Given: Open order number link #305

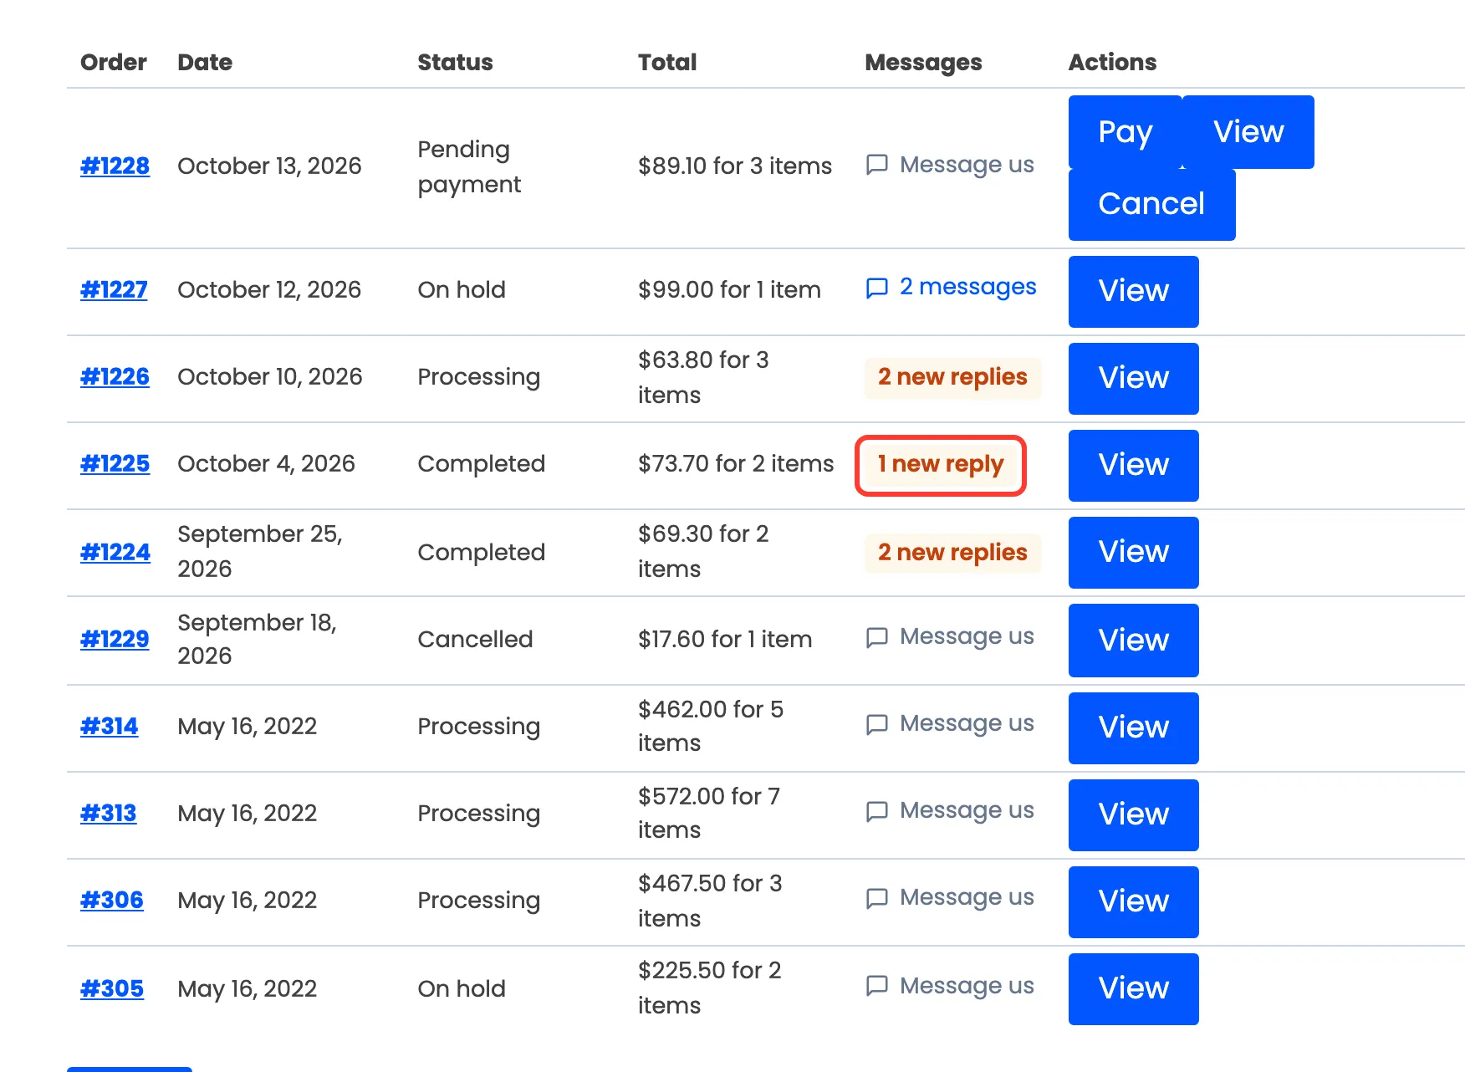Looking at the screenshot, I should 112,988.
